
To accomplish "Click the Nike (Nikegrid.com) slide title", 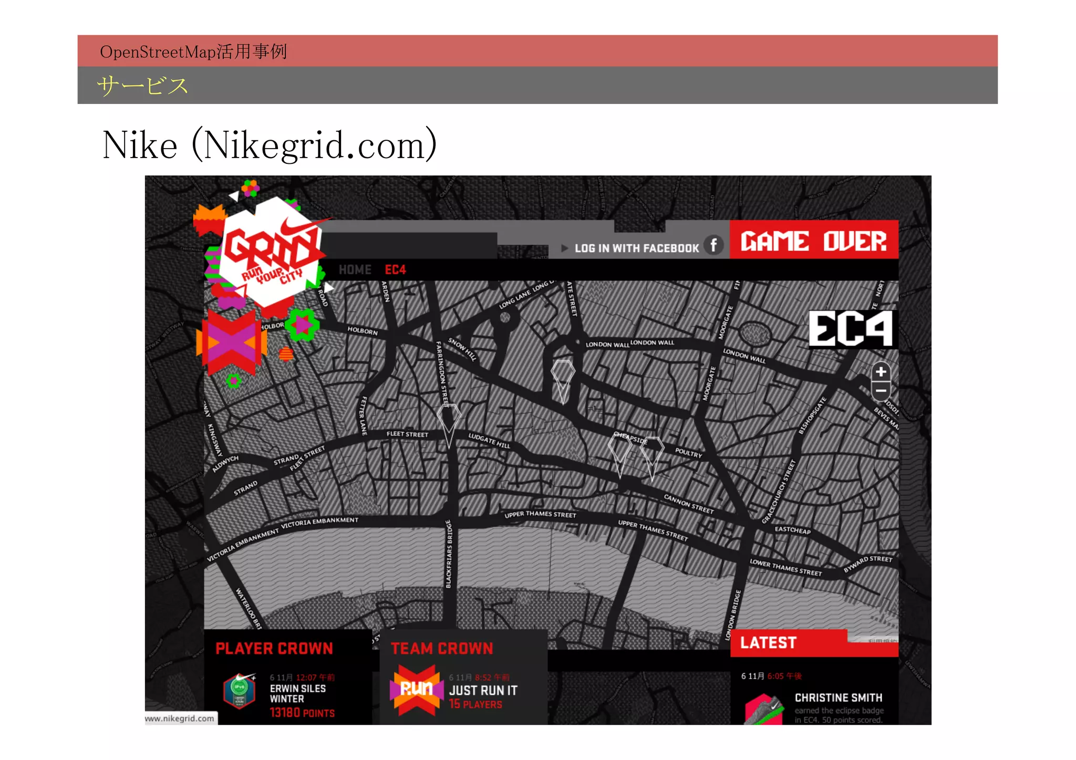I will coord(270,145).
